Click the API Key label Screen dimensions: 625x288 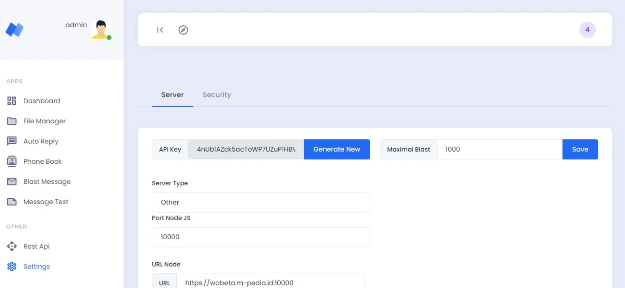click(x=170, y=149)
